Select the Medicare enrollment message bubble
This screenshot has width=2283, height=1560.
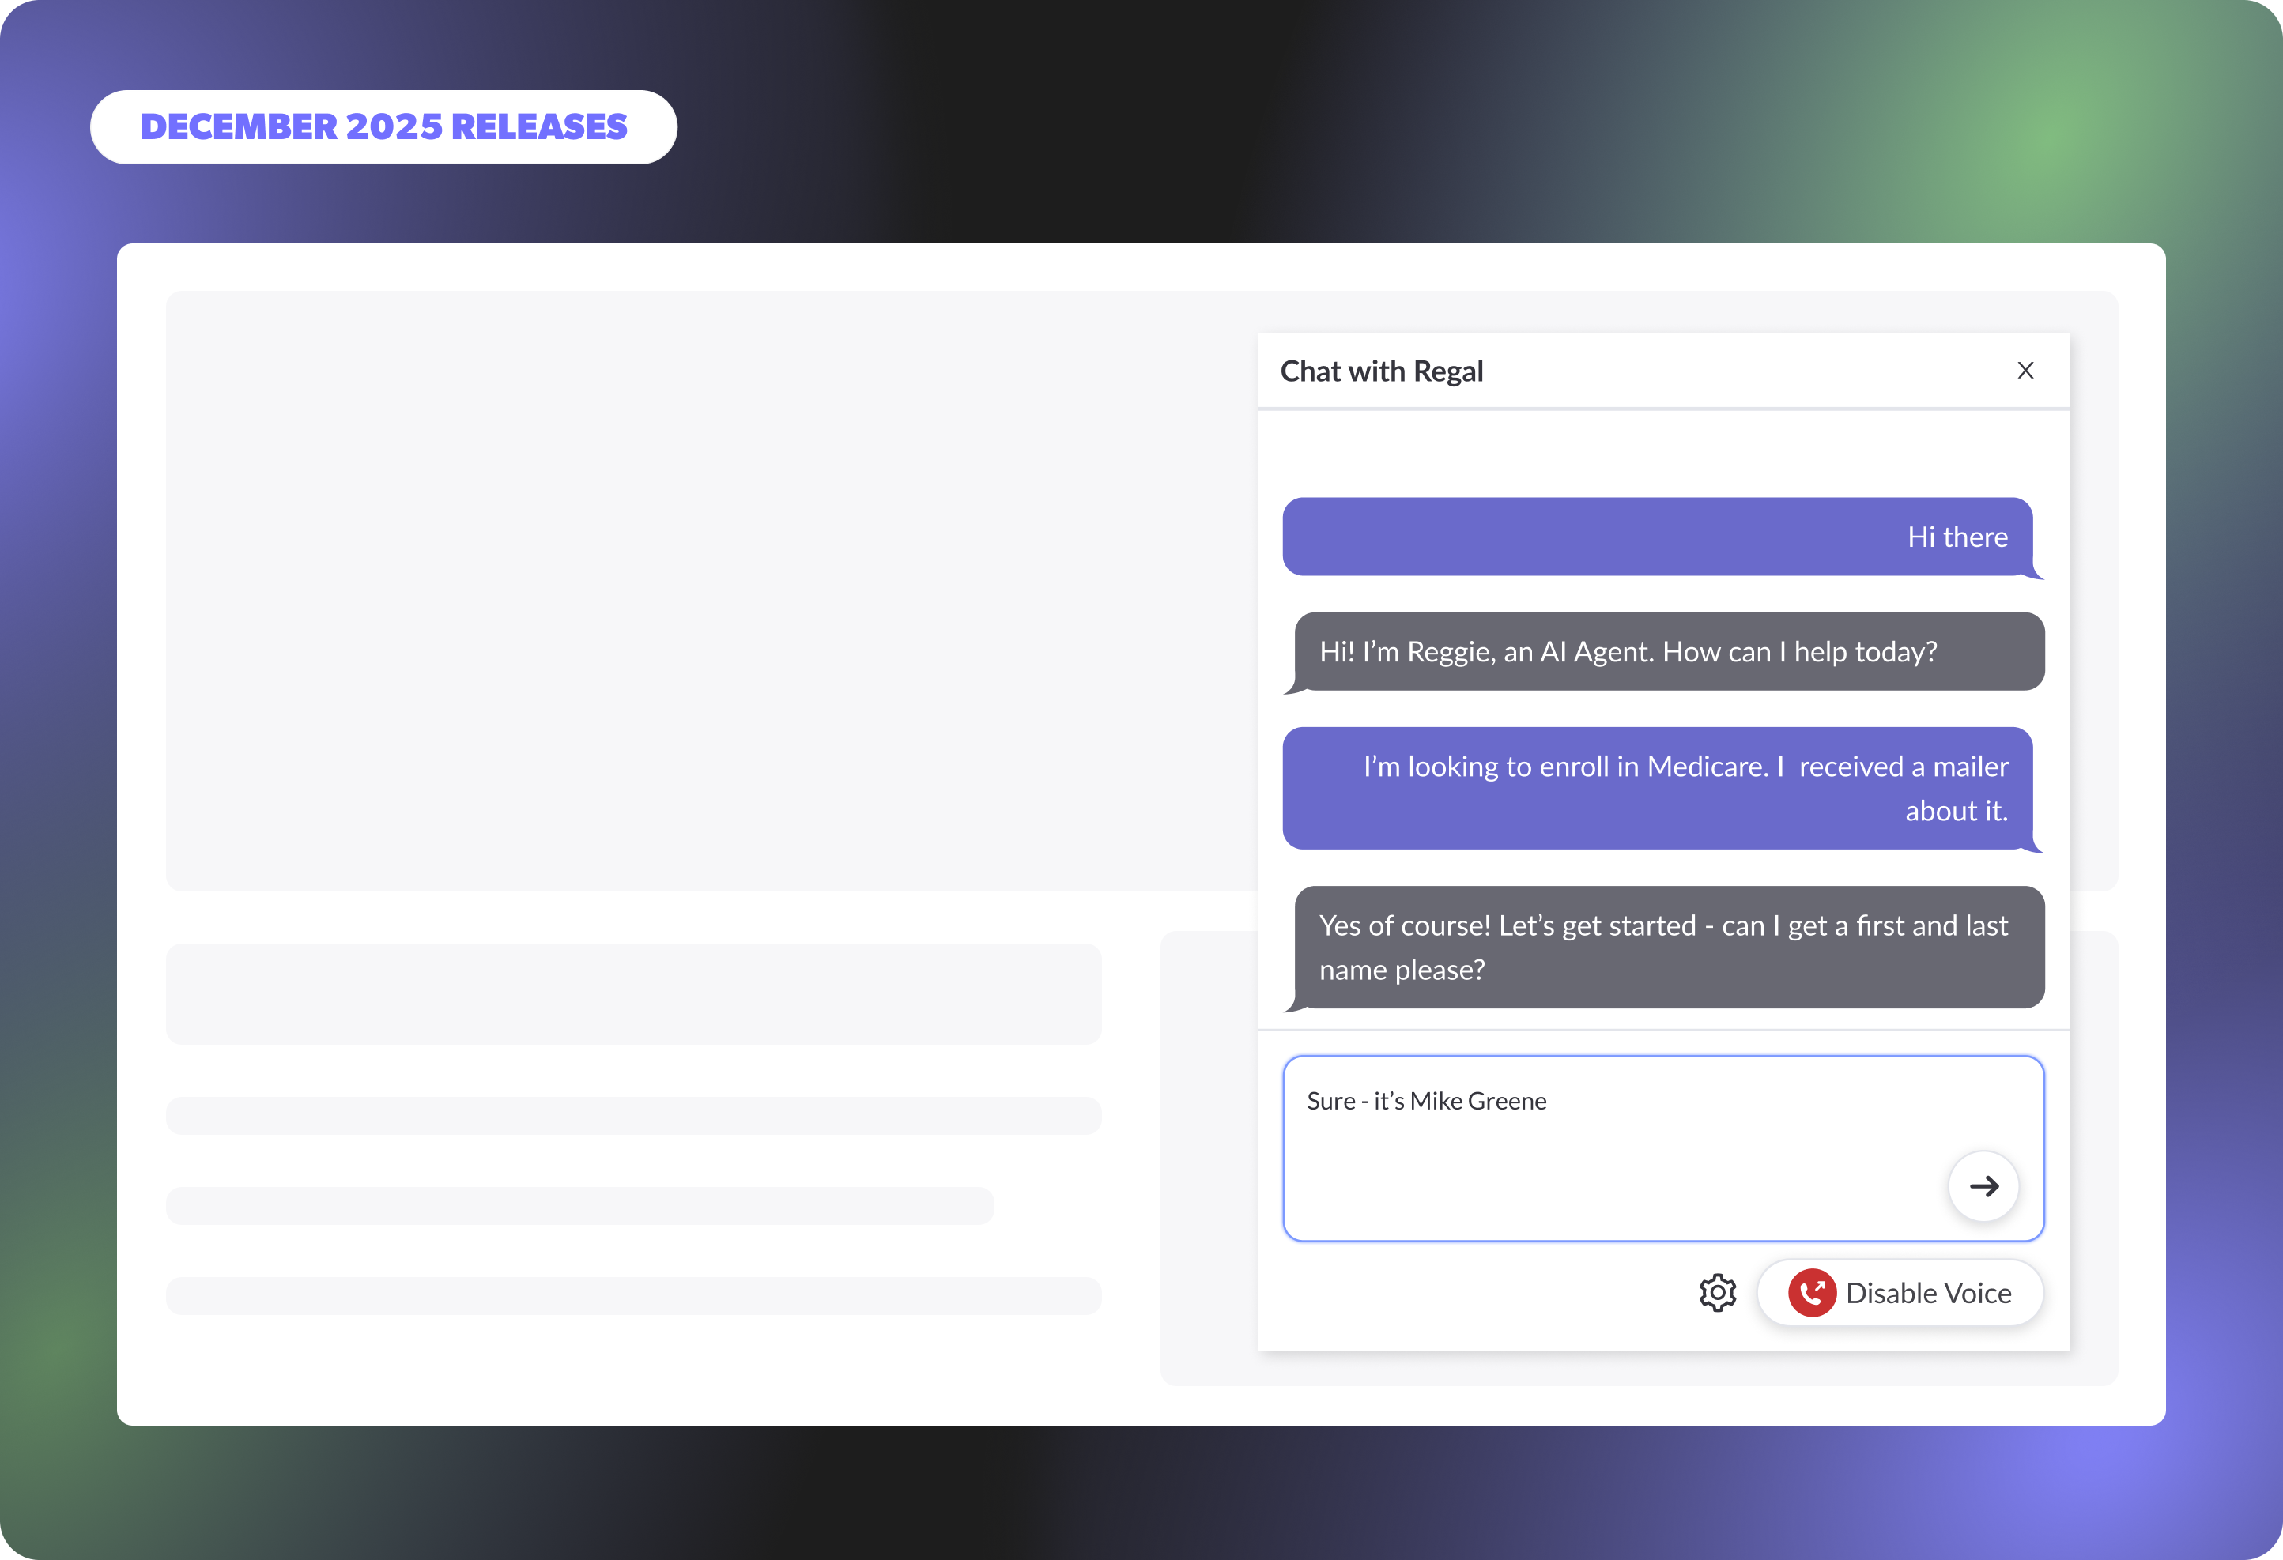pyautogui.click(x=1657, y=788)
